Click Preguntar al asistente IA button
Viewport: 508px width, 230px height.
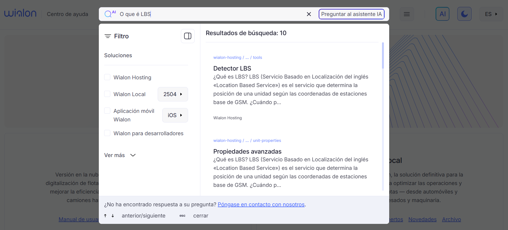click(x=351, y=14)
